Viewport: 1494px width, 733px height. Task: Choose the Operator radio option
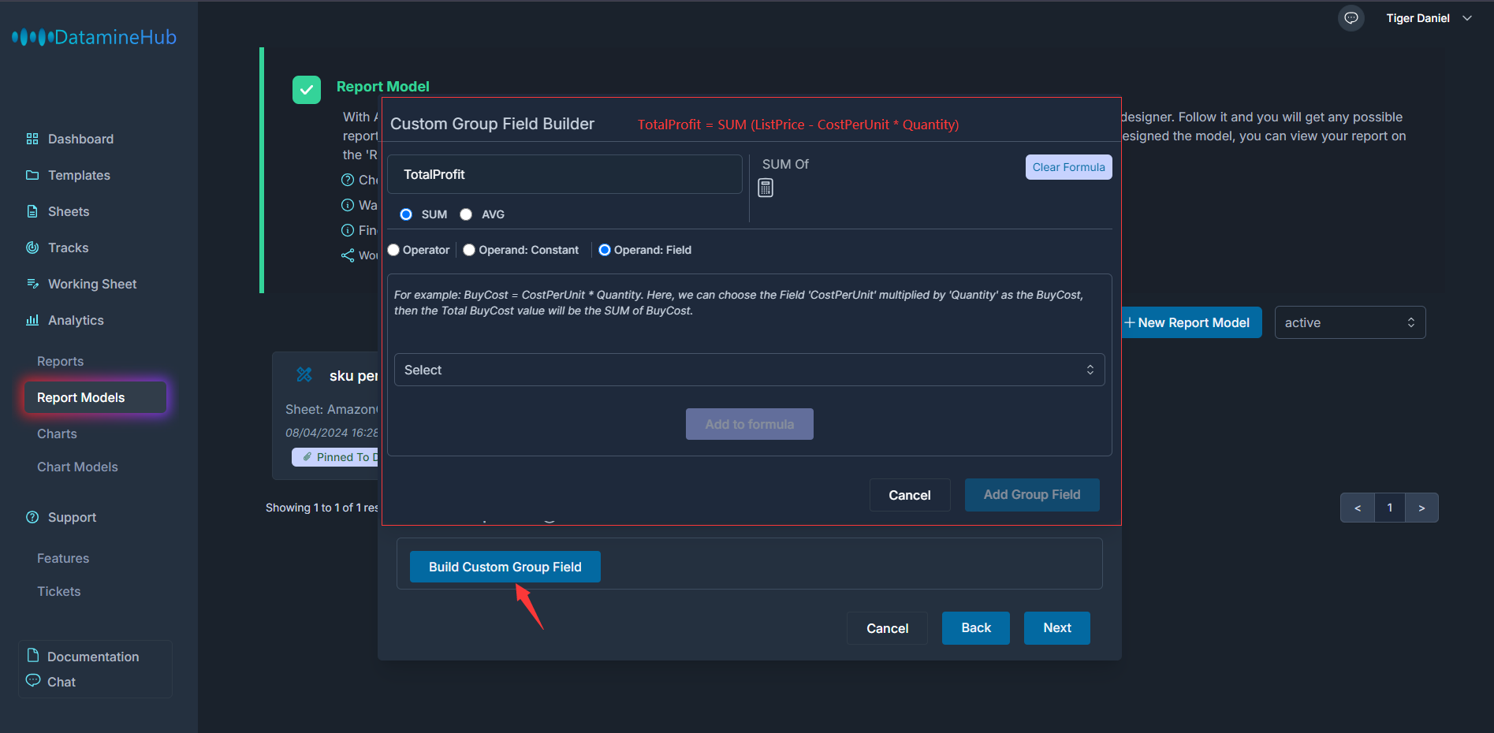393,250
